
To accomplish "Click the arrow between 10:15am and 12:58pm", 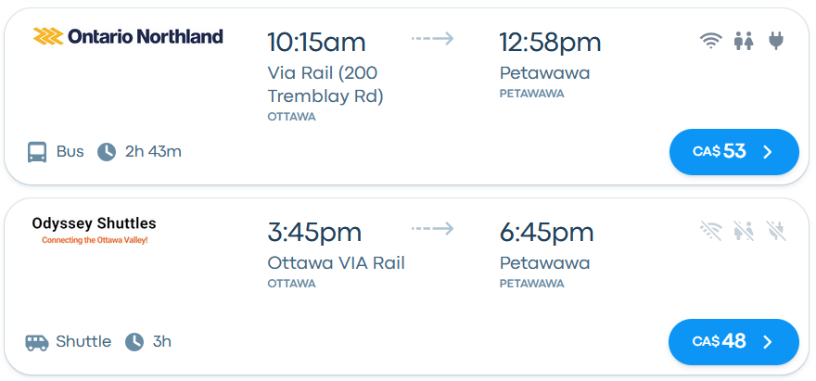I will (x=432, y=39).
